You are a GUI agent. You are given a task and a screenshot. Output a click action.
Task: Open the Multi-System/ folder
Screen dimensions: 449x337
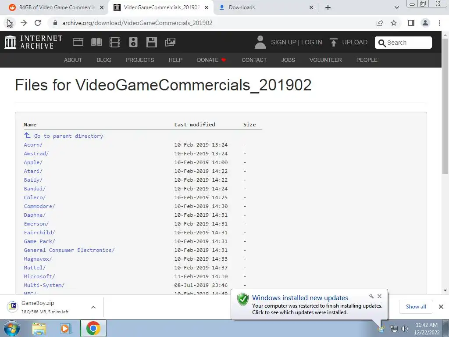44,285
